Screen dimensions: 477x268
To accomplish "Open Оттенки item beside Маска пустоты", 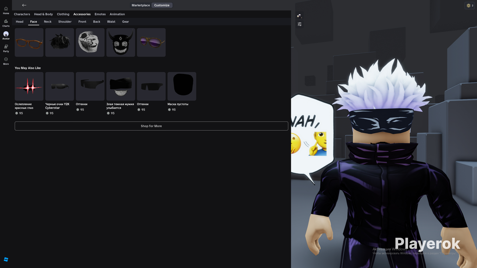I will pos(151,92).
